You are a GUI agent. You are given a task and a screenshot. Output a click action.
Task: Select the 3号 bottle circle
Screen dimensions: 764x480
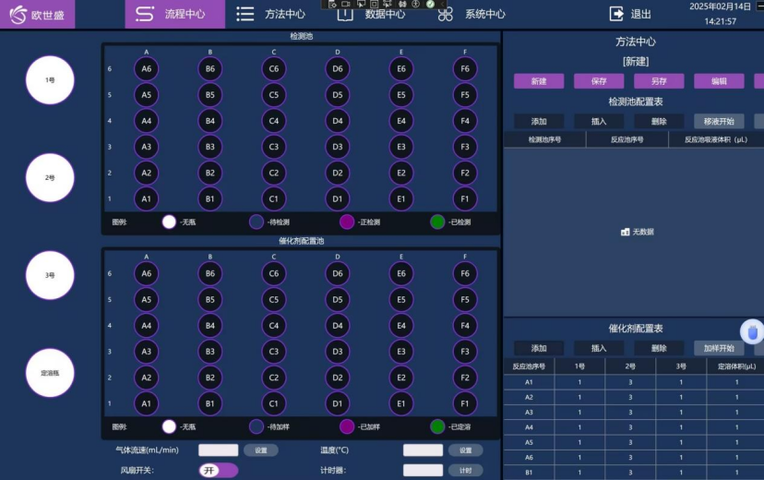point(50,275)
